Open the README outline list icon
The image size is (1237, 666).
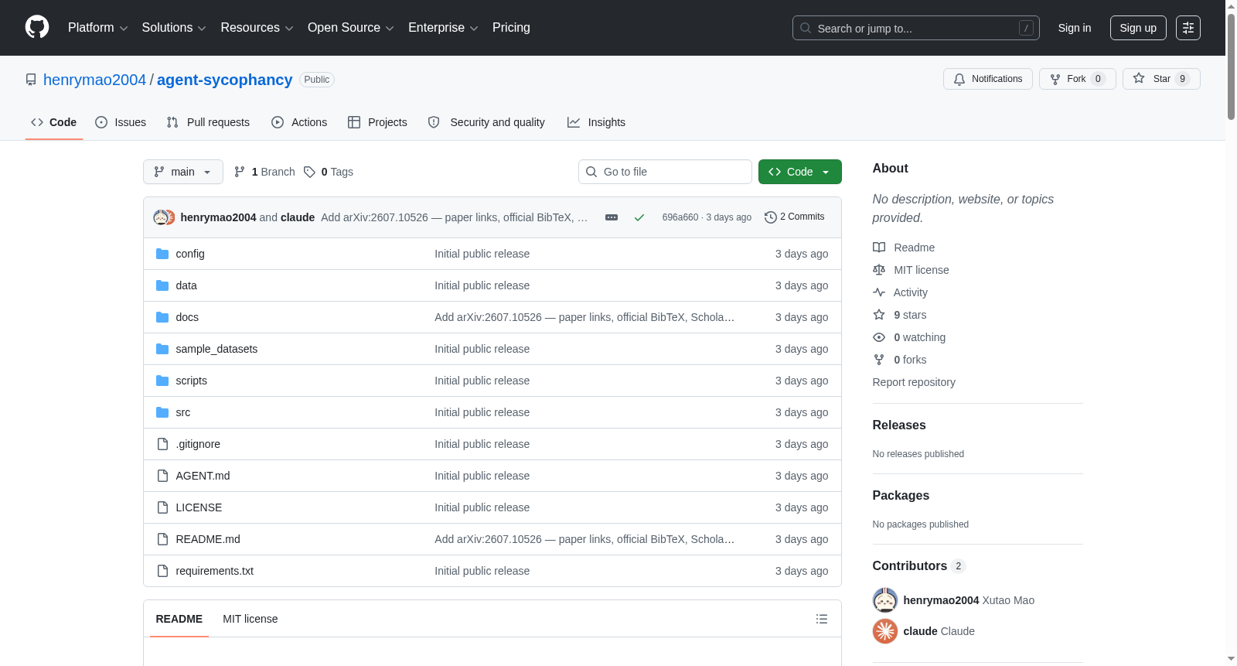(x=822, y=619)
